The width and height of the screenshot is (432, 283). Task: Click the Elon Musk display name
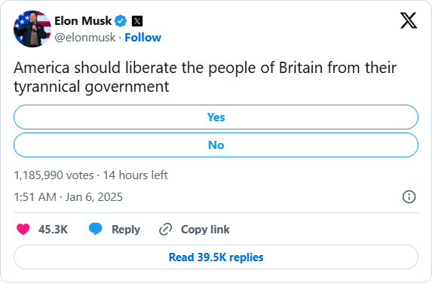(83, 21)
